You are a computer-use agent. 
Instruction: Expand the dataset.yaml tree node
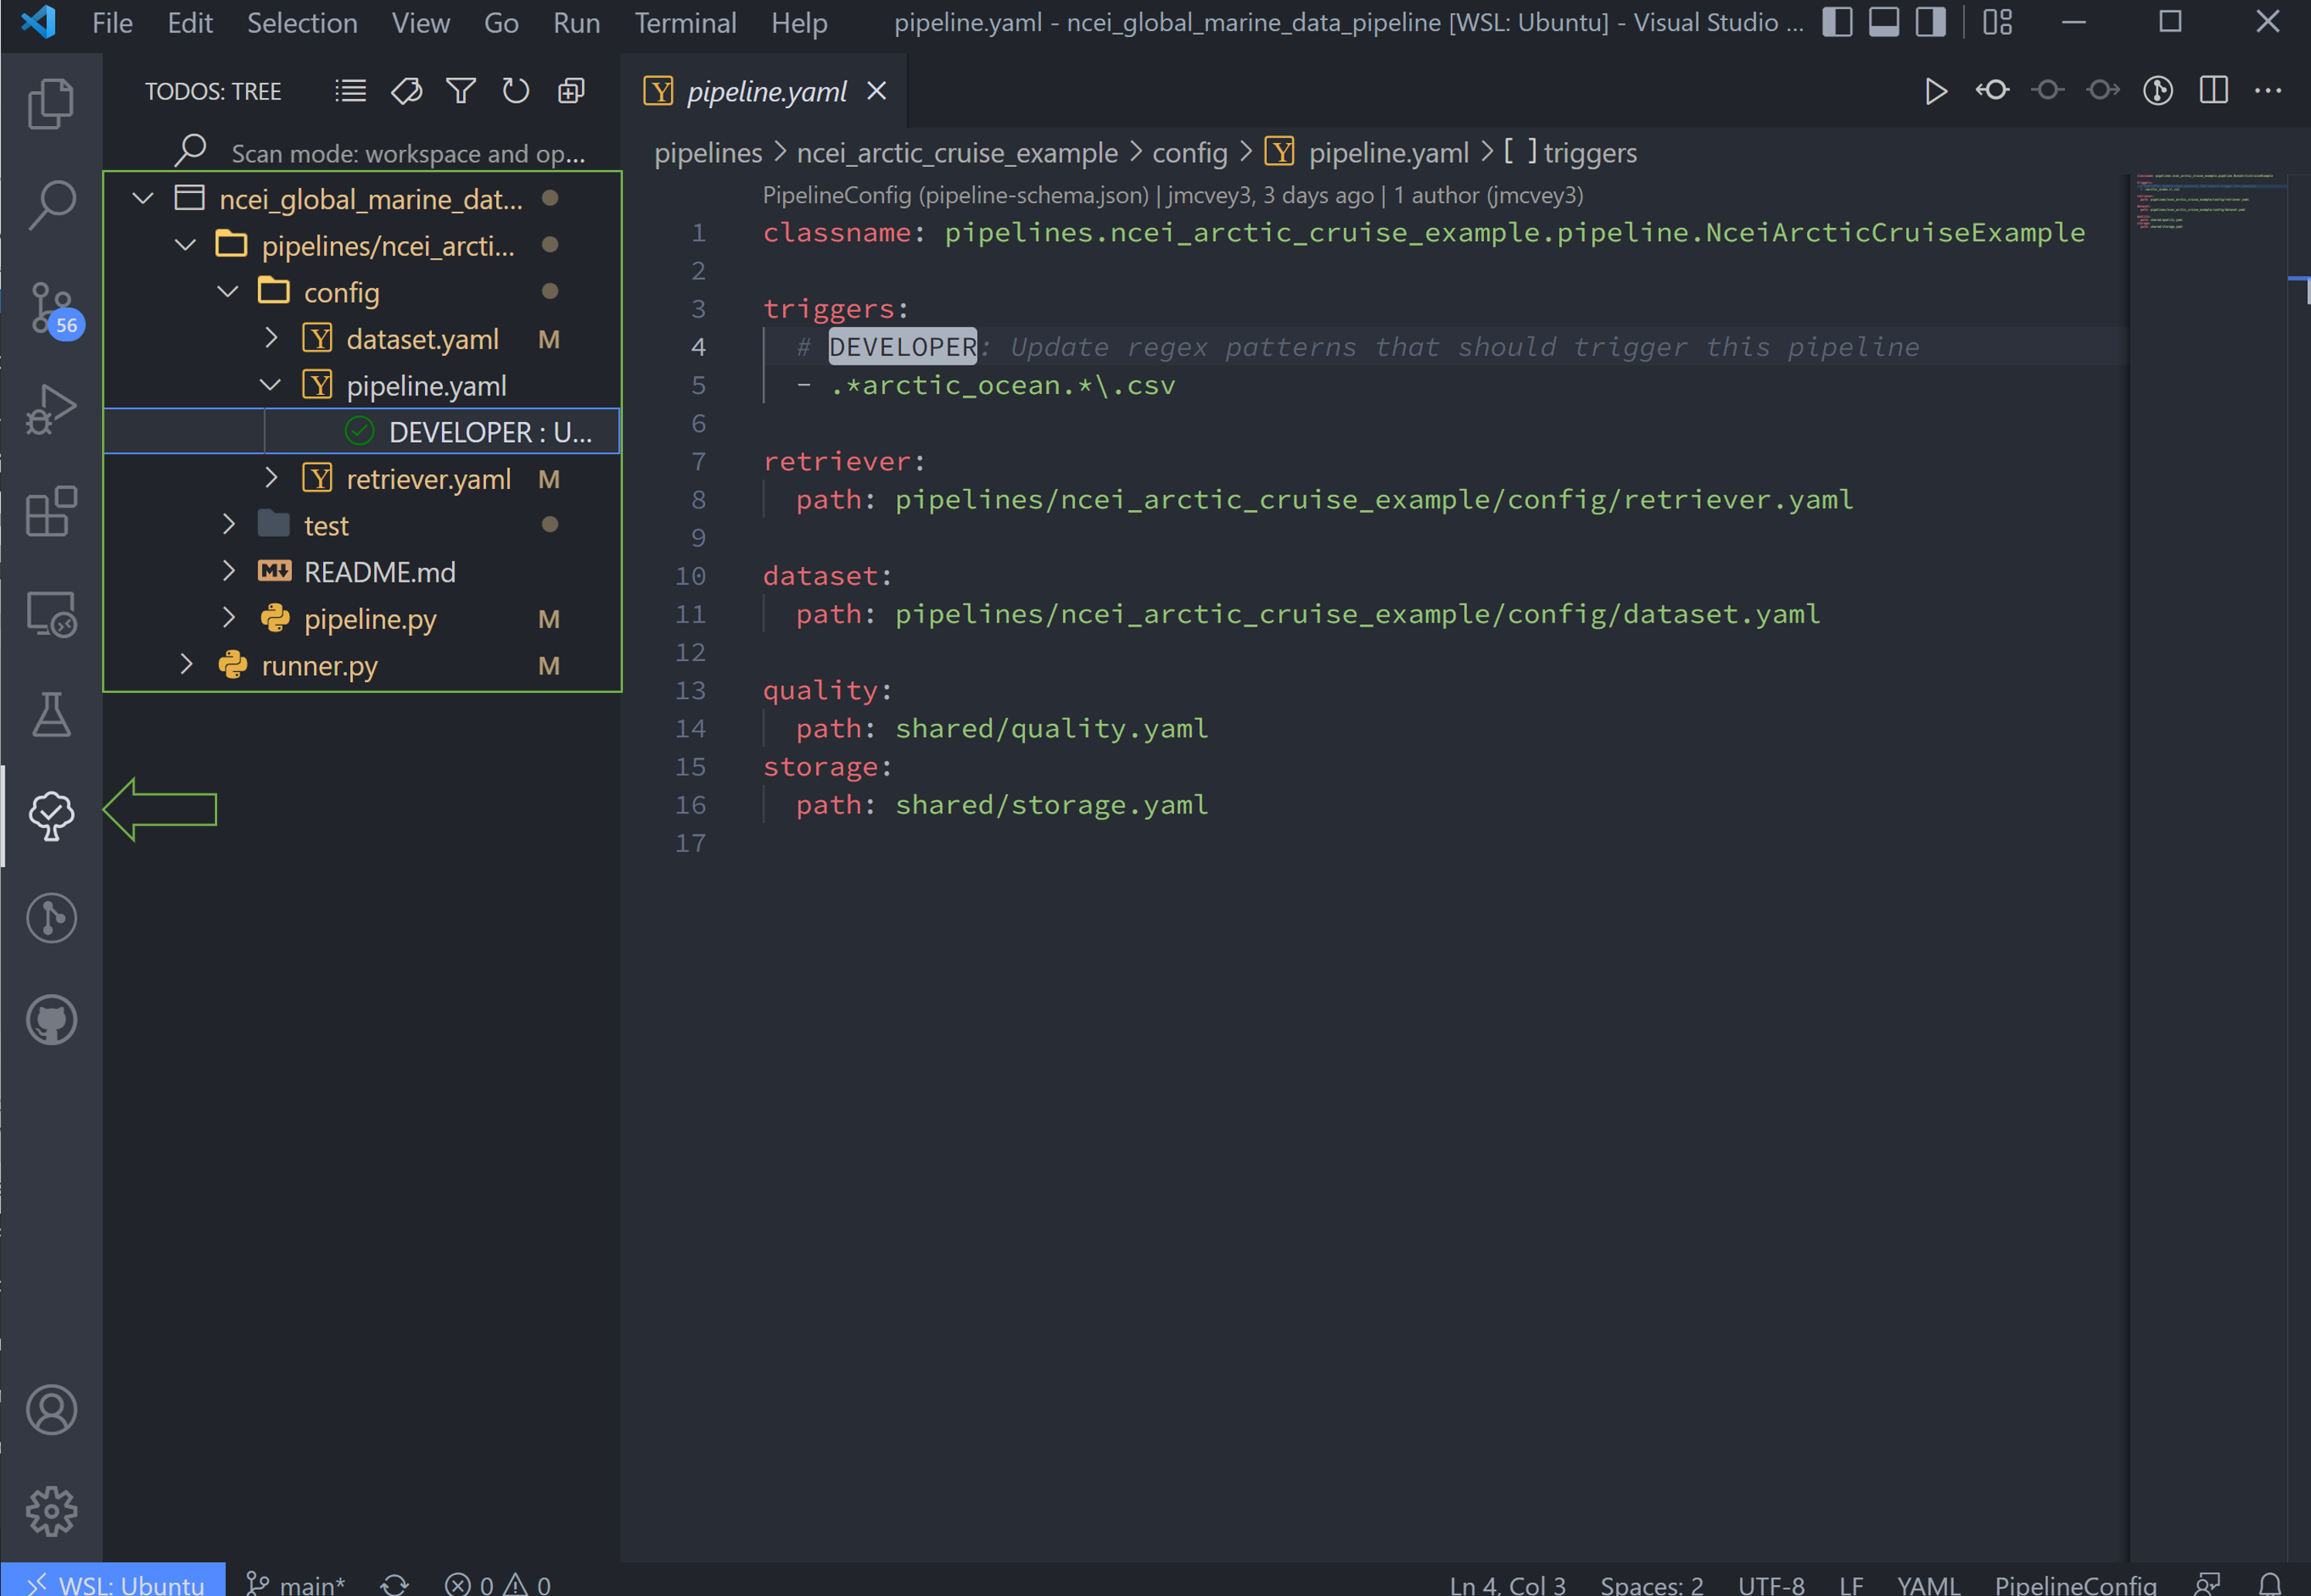pos(270,338)
